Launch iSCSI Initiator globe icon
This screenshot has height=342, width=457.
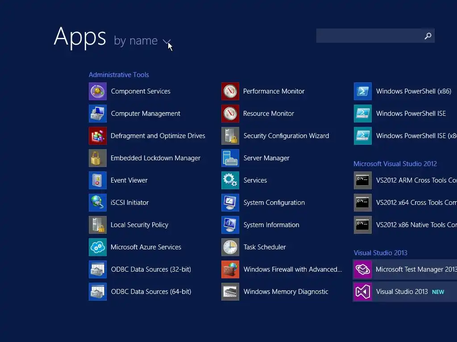coord(98,203)
